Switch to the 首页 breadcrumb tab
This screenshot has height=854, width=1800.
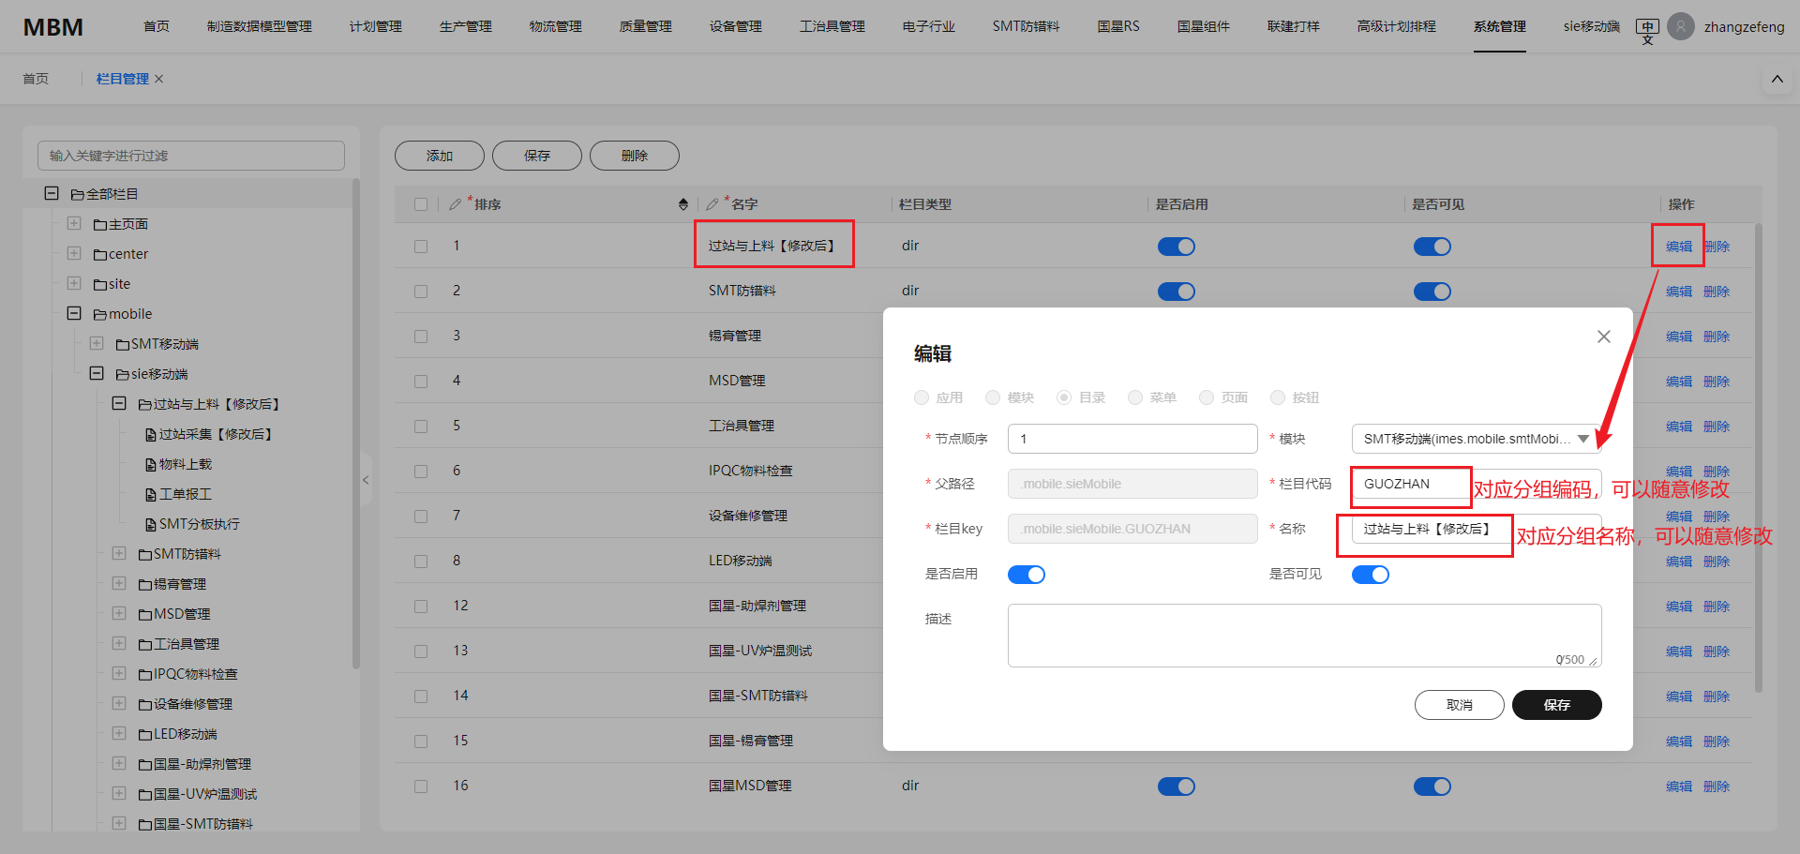tap(36, 79)
